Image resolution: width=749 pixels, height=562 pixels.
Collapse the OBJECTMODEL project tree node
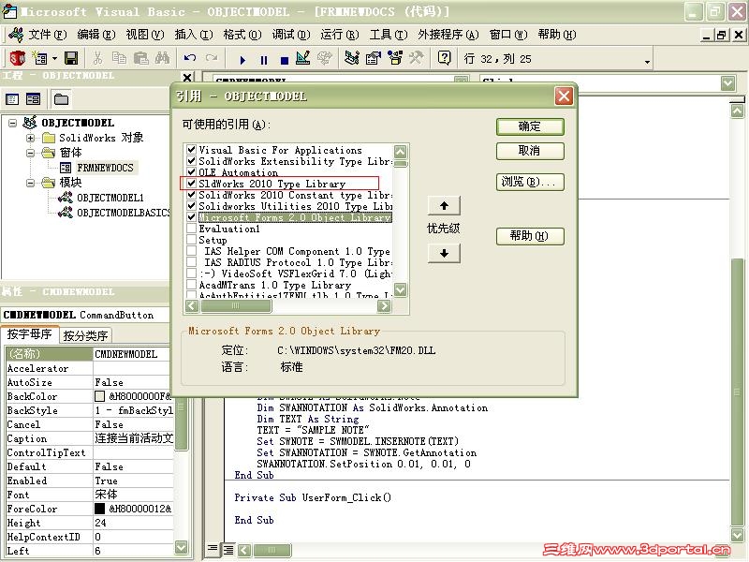[x=13, y=124]
